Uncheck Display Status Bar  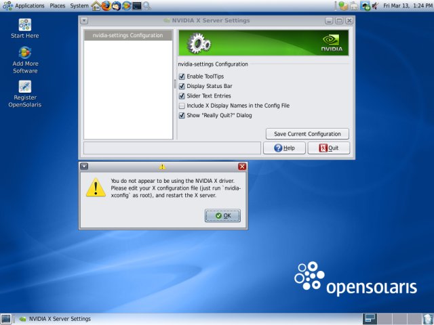182,86
